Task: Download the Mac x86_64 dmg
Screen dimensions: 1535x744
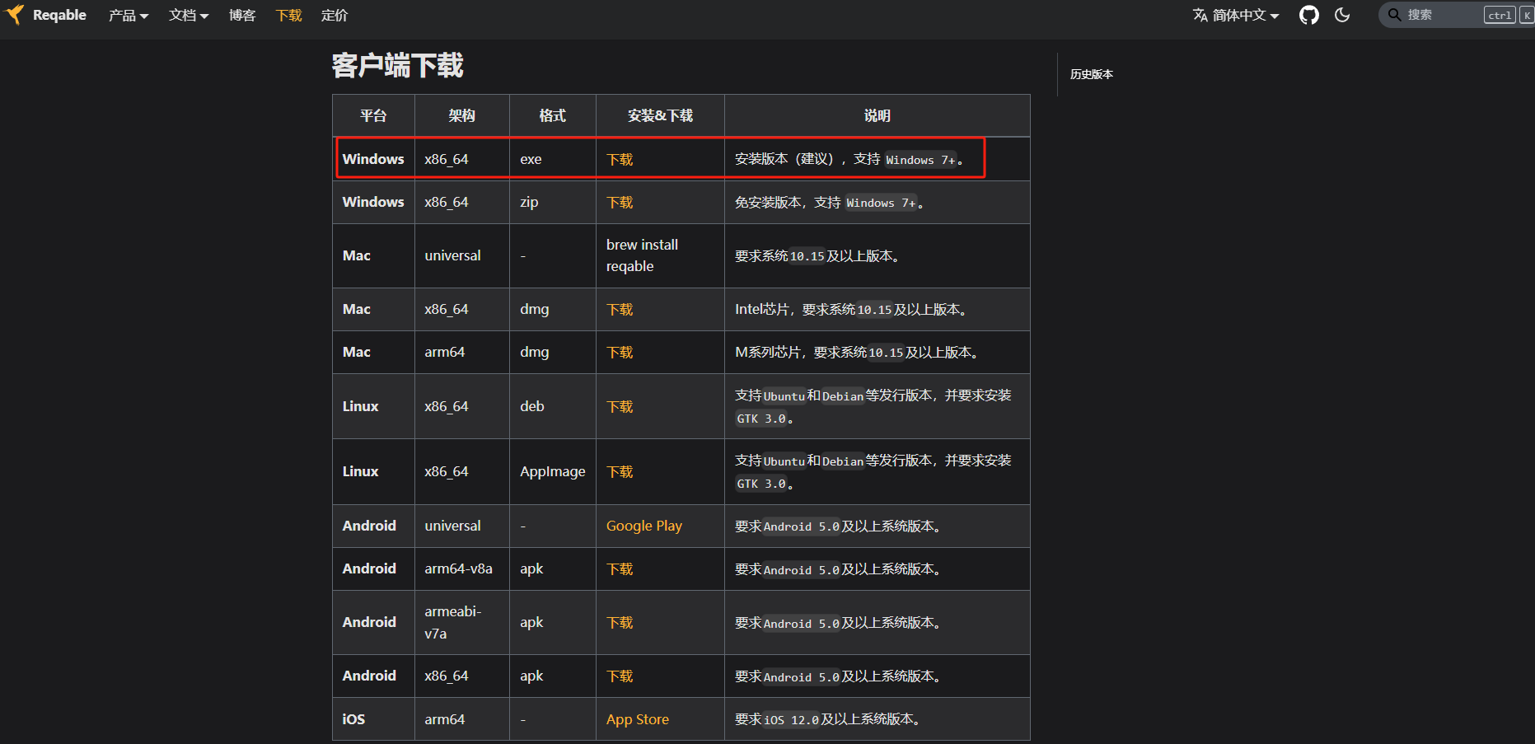Action: pos(620,309)
